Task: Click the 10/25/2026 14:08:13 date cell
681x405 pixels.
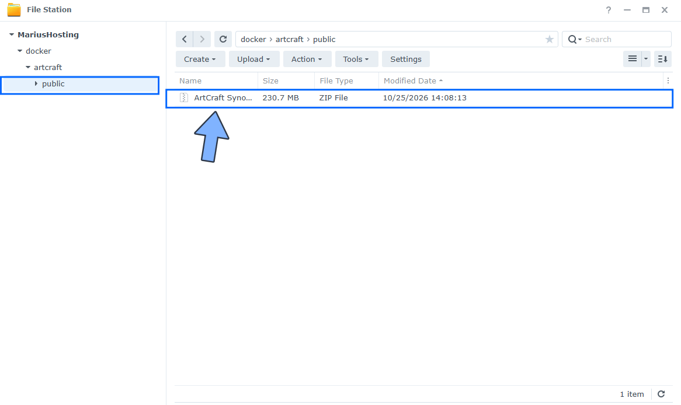Action: click(x=425, y=97)
